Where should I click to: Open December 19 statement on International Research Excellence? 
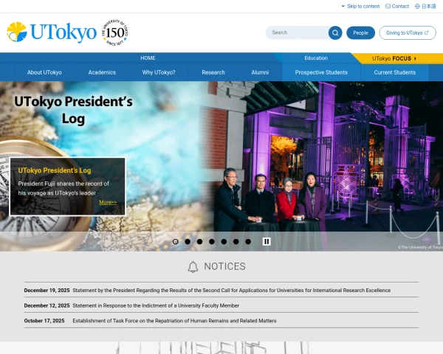[231, 290]
